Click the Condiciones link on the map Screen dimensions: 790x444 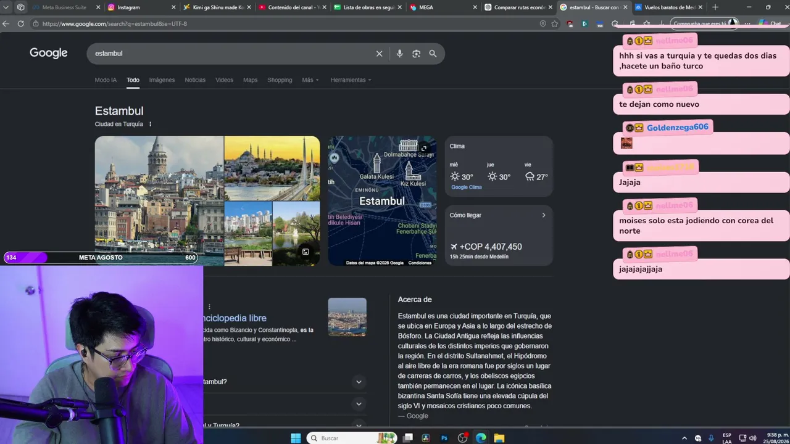[x=420, y=263]
